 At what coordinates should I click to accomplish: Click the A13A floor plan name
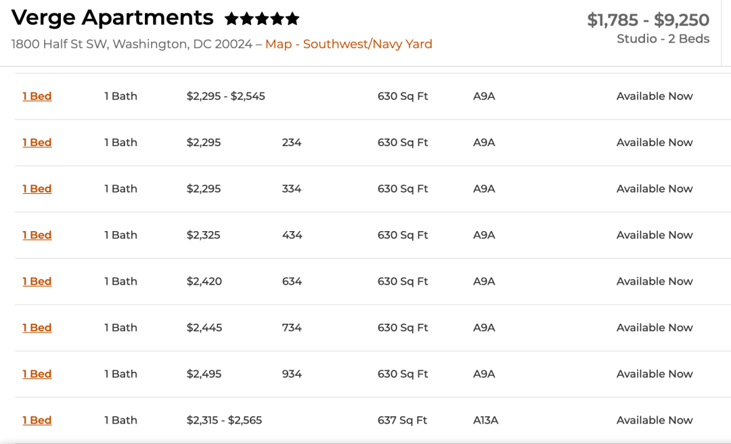tap(485, 420)
